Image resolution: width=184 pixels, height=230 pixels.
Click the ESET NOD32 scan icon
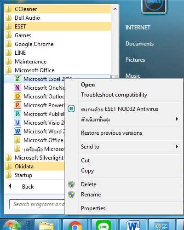pyautogui.click(x=71, y=109)
